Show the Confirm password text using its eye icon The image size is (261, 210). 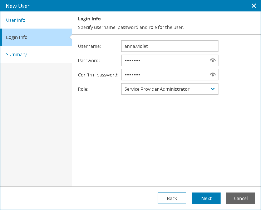[x=213, y=75]
